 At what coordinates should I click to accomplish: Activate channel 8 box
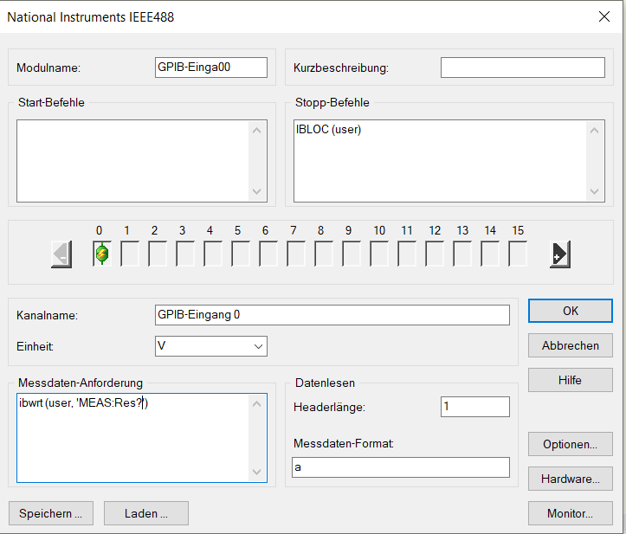click(324, 254)
